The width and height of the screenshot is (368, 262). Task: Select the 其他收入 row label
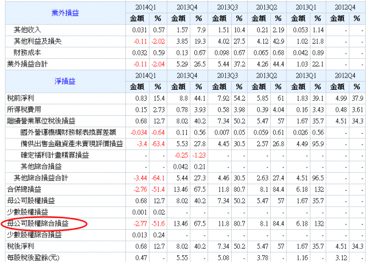[28, 30]
